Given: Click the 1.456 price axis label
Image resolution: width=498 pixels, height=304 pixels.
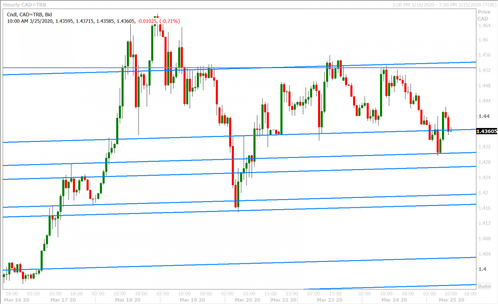Looking at the screenshot, I should click(484, 55).
